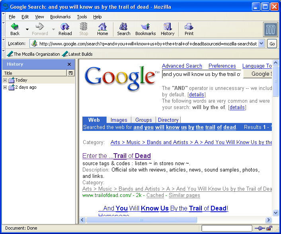Collapse the personal bookmarks toolbar grippy
Image resolution: width=281 pixels, height=234 pixels.
tap(4, 54)
